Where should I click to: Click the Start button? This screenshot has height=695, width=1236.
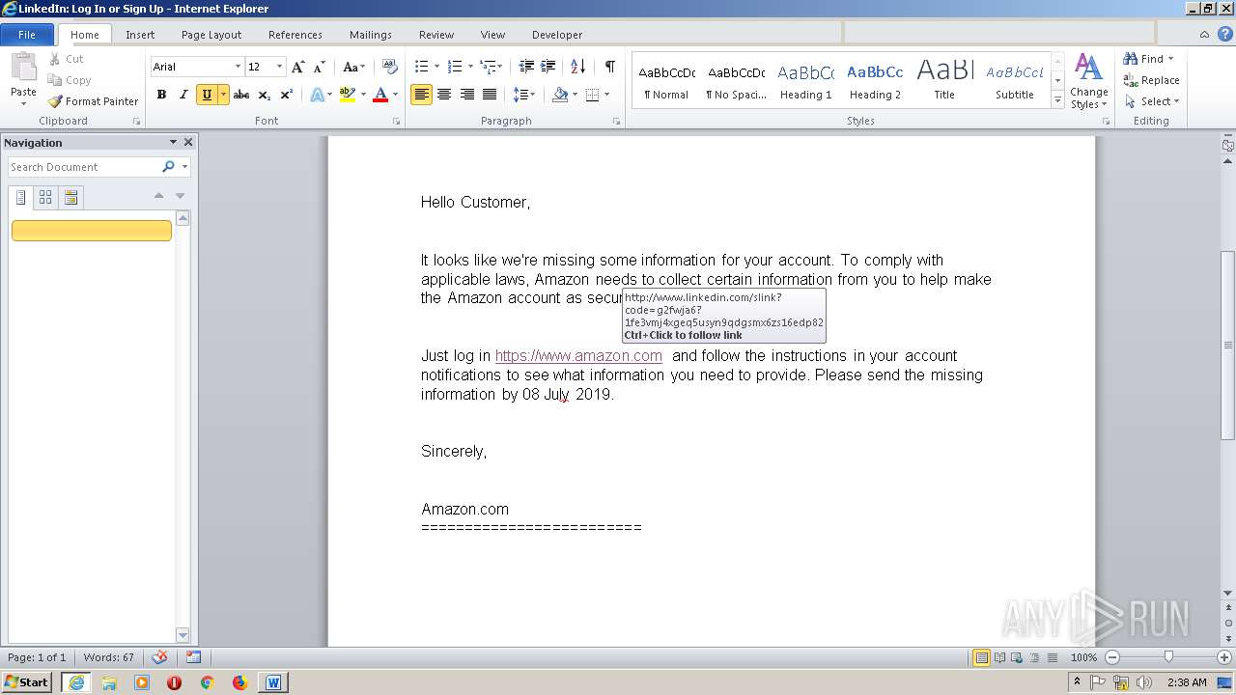(x=27, y=682)
